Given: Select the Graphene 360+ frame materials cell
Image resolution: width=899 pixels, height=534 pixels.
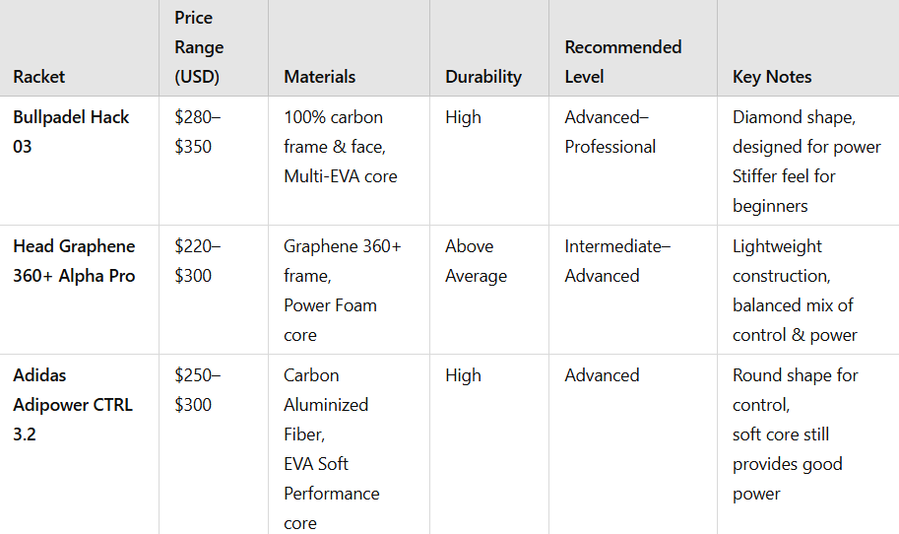Looking at the screenshot, I should coord(343,291).
